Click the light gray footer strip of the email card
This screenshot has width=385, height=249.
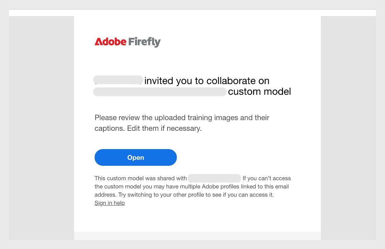click(x=197, y=236)
